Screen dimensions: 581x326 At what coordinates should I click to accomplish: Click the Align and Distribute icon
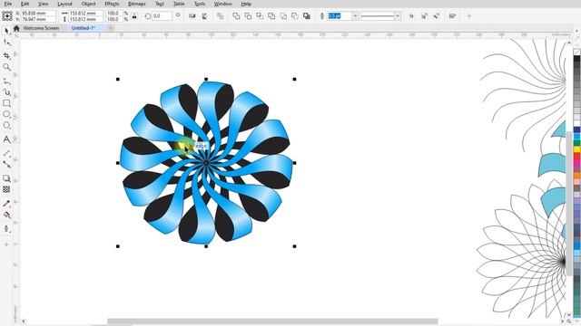tap(452, 16)
